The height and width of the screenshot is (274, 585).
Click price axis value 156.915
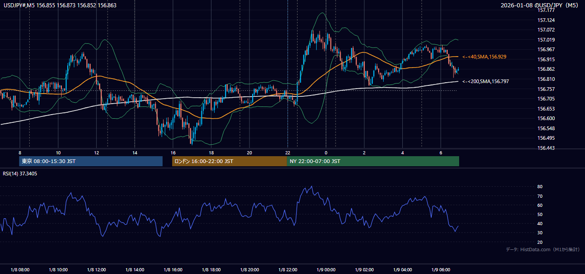pyautogui.click(x=546, y=59)
